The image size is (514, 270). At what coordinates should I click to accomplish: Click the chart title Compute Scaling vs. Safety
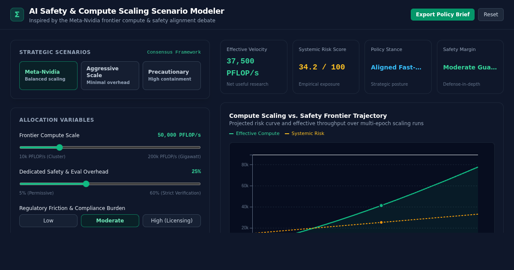308,116
